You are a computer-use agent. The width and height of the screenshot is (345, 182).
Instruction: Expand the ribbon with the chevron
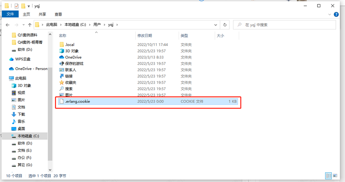click(329, 15)
